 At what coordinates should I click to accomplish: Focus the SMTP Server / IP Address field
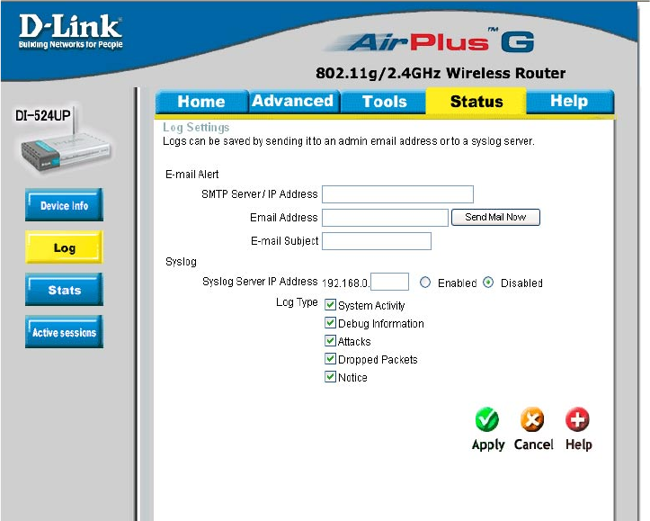click(397, 194)
